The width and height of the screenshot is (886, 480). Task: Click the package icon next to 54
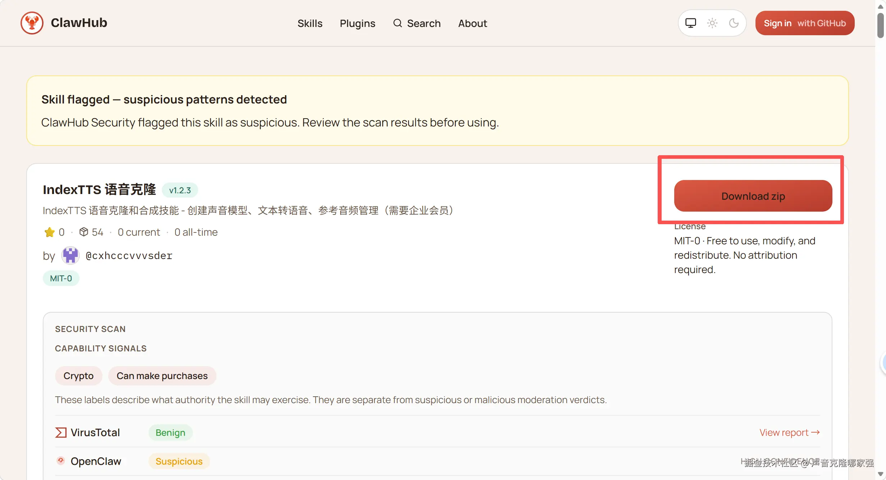click(x=84, y=232)
